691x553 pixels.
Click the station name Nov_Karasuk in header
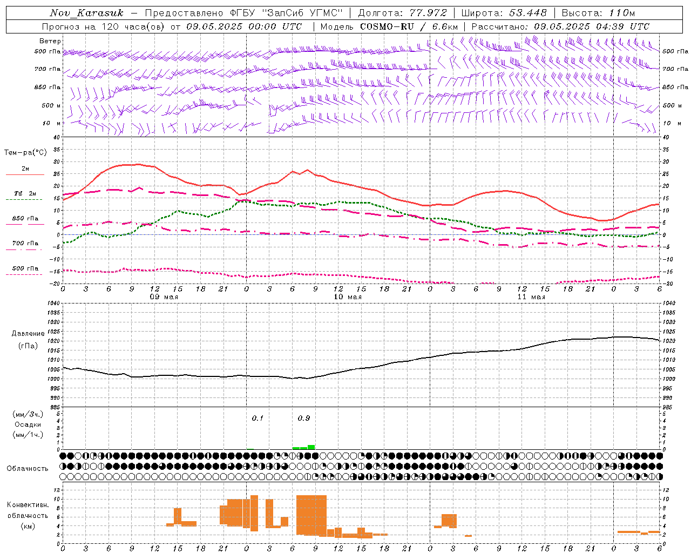pos(86,13)
